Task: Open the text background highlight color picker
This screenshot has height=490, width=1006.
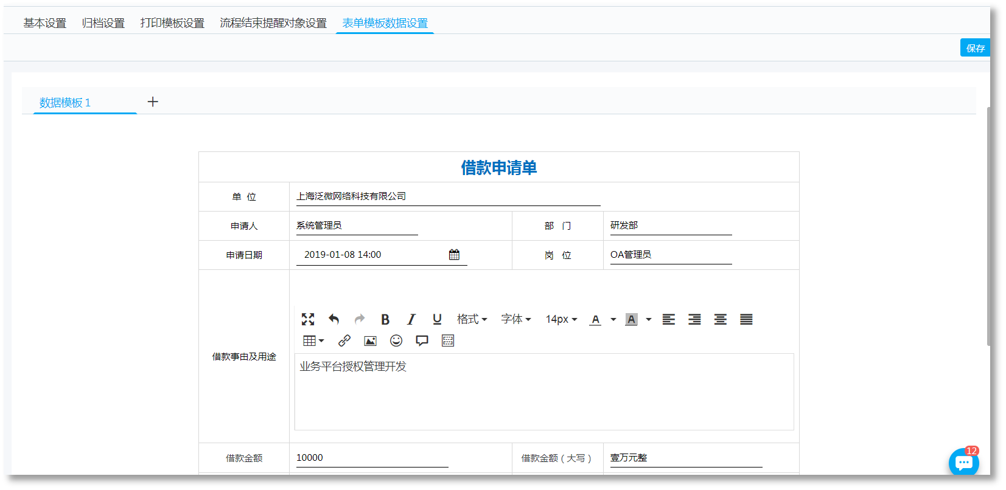Action: click(631, 319)
